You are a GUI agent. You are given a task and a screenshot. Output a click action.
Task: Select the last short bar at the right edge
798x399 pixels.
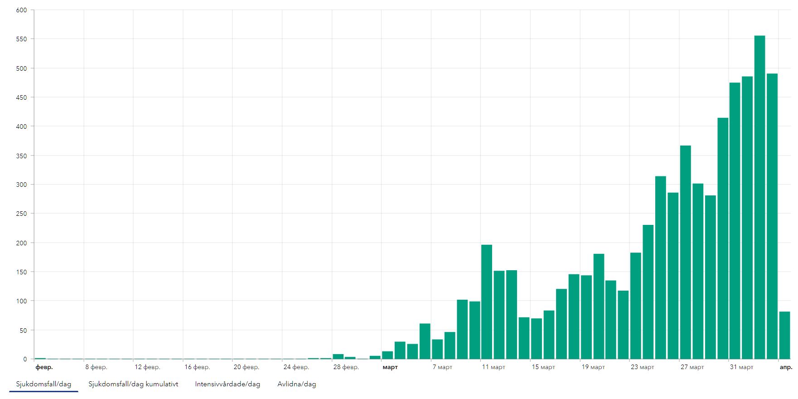[x=784, y=336]
